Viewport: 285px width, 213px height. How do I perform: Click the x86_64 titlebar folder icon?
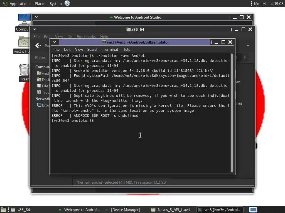point(129,29)
